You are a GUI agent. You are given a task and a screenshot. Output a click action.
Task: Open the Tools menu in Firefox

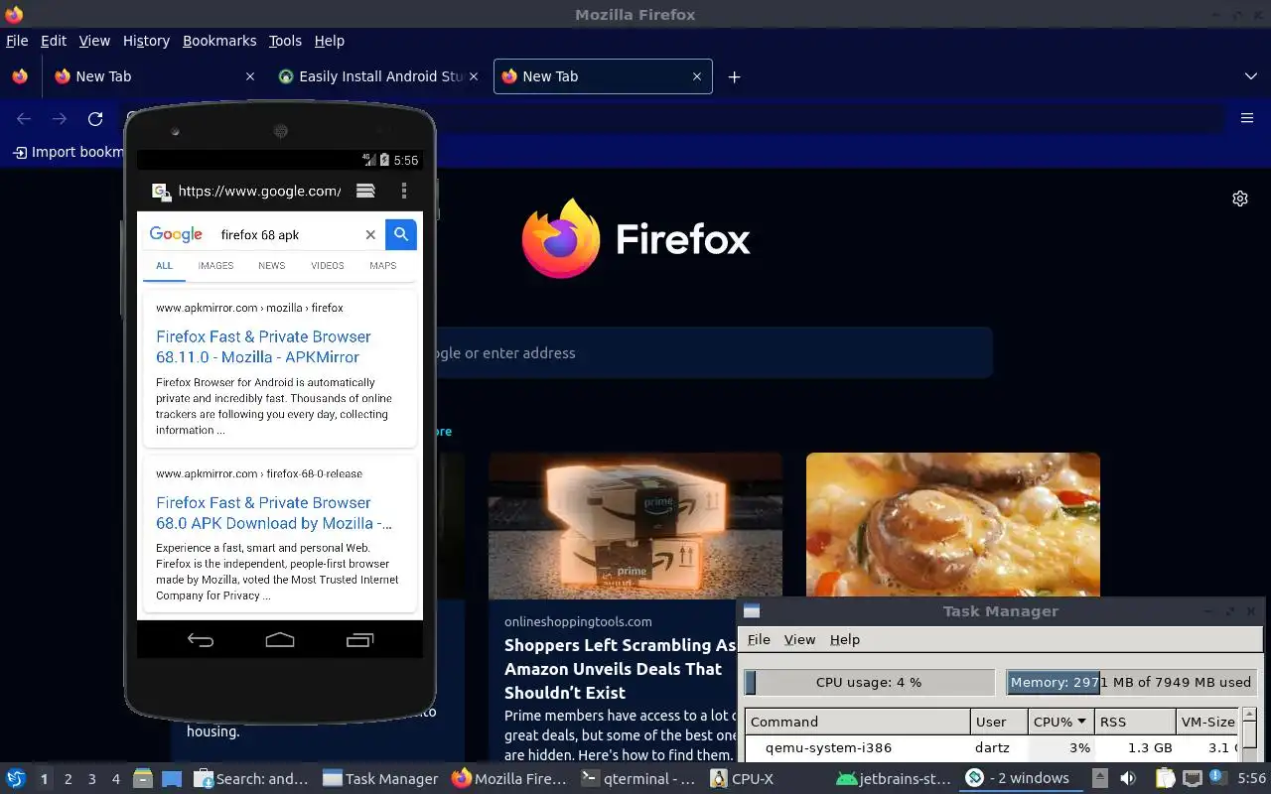click(x=285, y=41)
